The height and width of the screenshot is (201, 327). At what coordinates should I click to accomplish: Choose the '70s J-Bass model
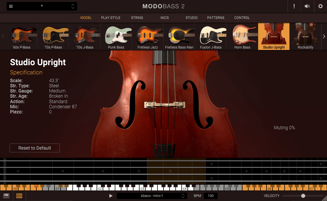(85, 36)
